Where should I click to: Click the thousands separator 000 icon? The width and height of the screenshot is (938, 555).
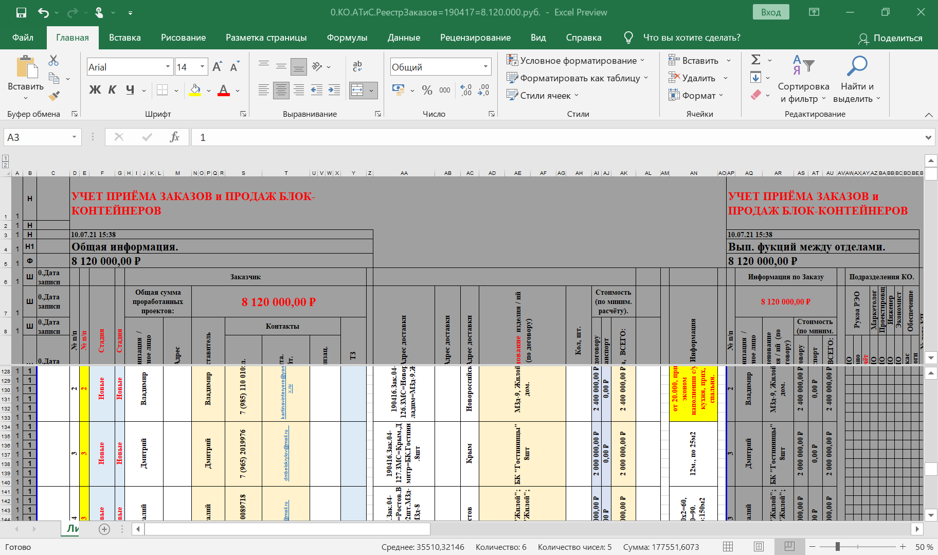coord(445,90)
